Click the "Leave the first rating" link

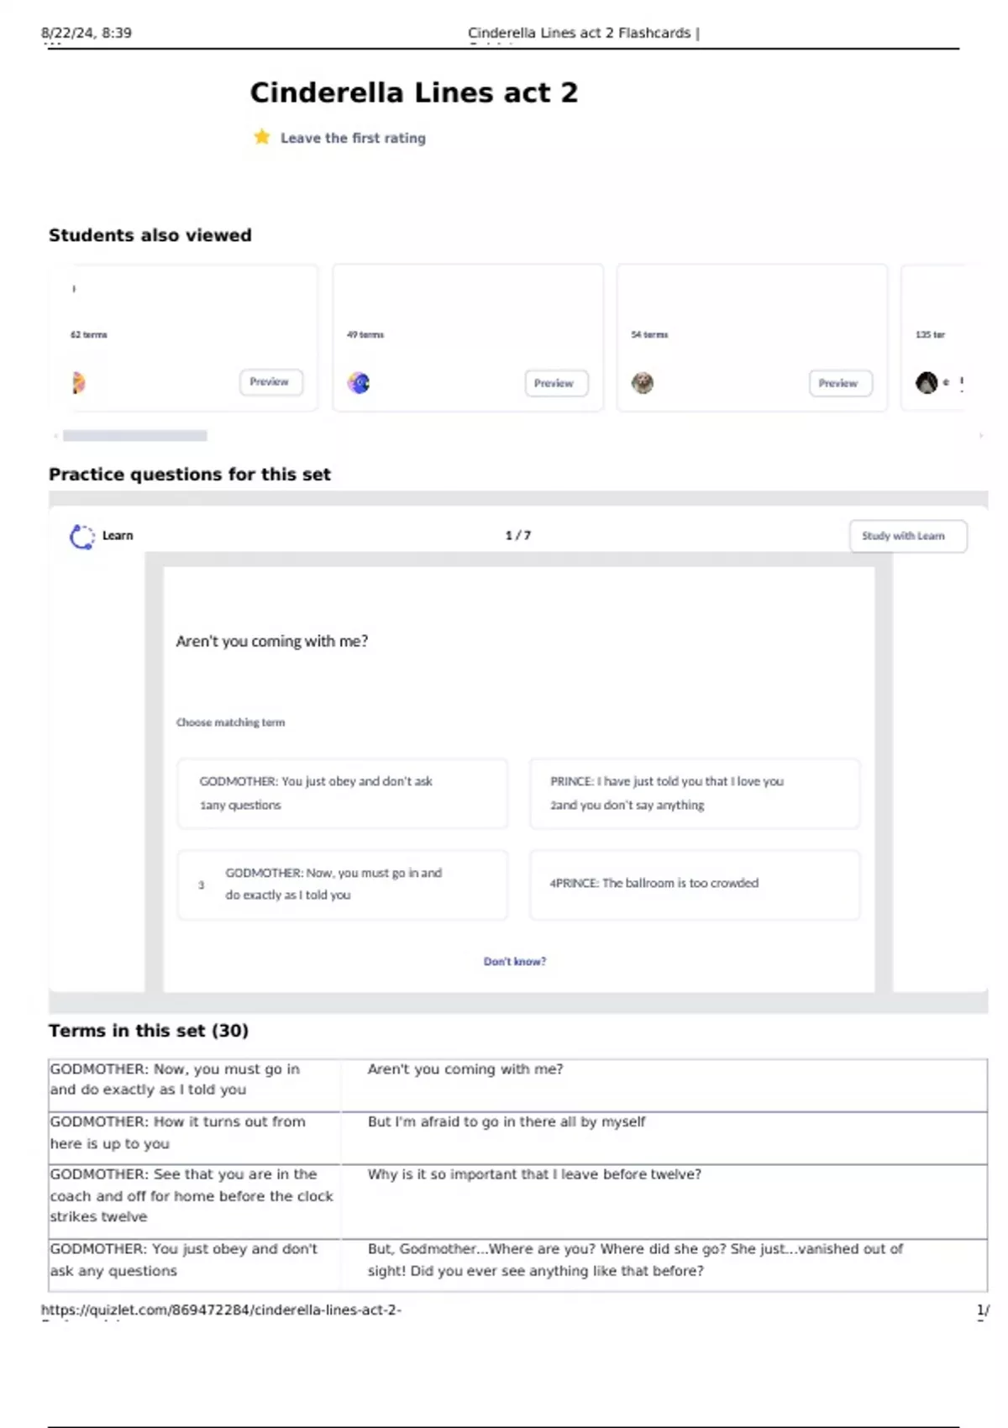click(x=353, y=138)
